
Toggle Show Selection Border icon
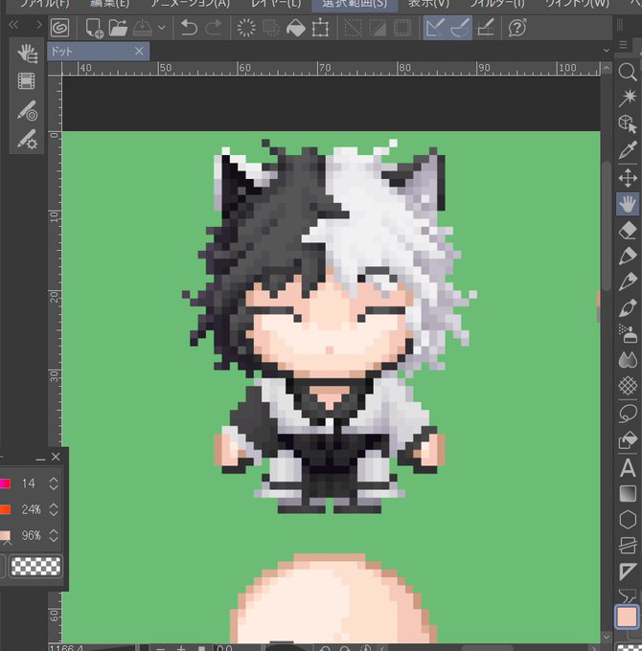pos(402,28)
